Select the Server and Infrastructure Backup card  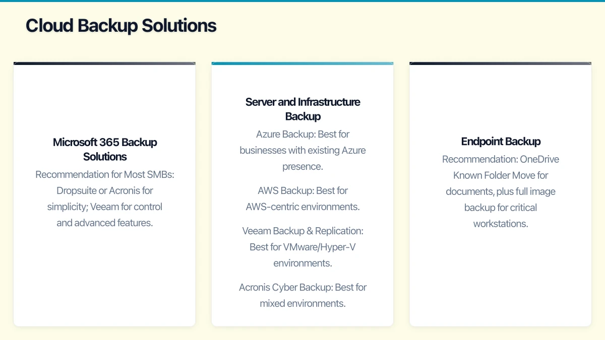point(302,194)
